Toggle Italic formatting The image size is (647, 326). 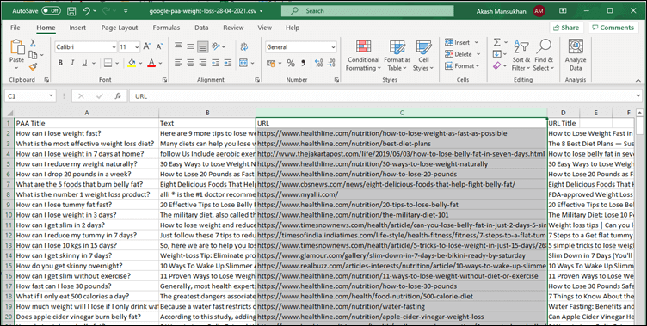(x=72, y=63)
